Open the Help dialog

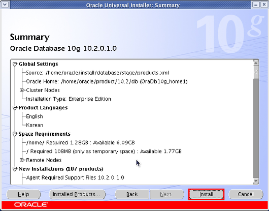point(23,194)
